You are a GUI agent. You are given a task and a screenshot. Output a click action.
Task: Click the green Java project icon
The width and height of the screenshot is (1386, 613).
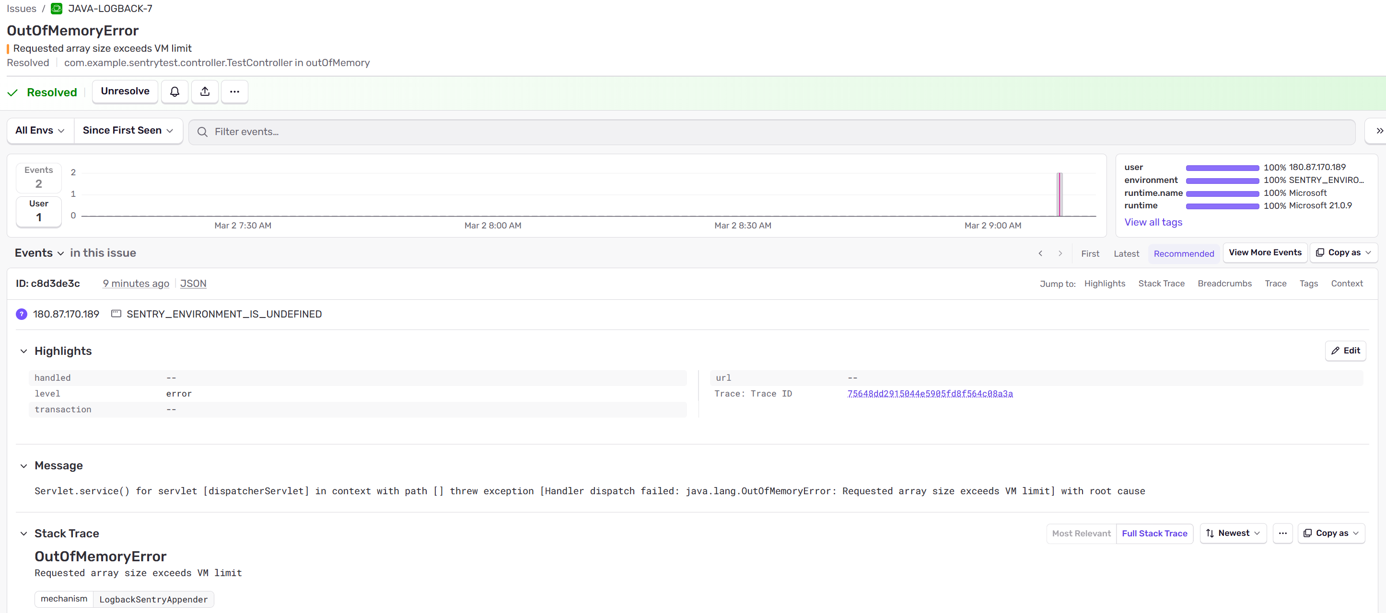[x=57, y=9]
